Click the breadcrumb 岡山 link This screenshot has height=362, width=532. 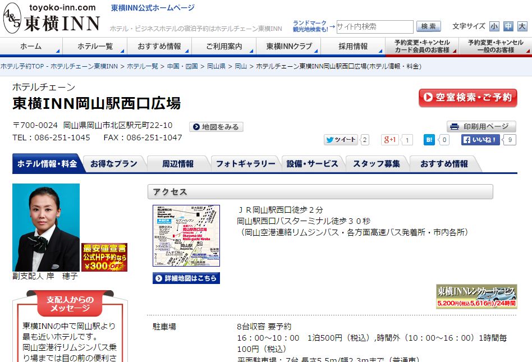(241, 66)
